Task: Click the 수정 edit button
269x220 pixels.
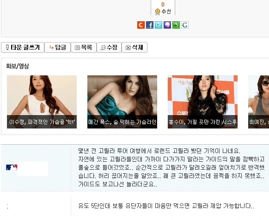Action: tap(109, 47)
